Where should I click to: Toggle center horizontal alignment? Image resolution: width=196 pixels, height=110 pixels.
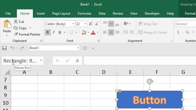(x=111, y=32)
